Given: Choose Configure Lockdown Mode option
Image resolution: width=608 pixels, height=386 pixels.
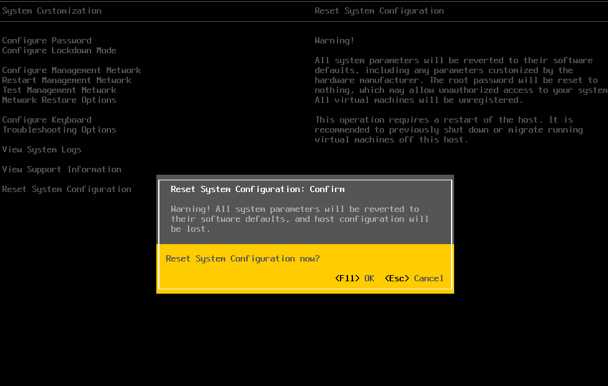Looking at the screenshot, I should [59, 50].
